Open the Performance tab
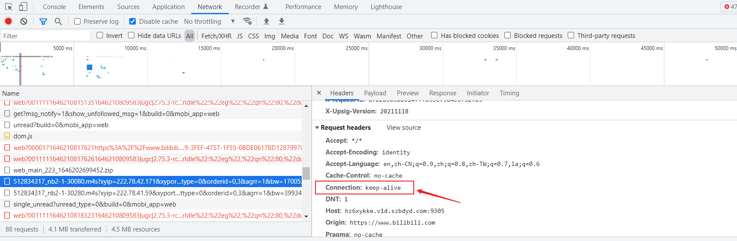Viewport: 737px width, 241px height. [303, 7]
